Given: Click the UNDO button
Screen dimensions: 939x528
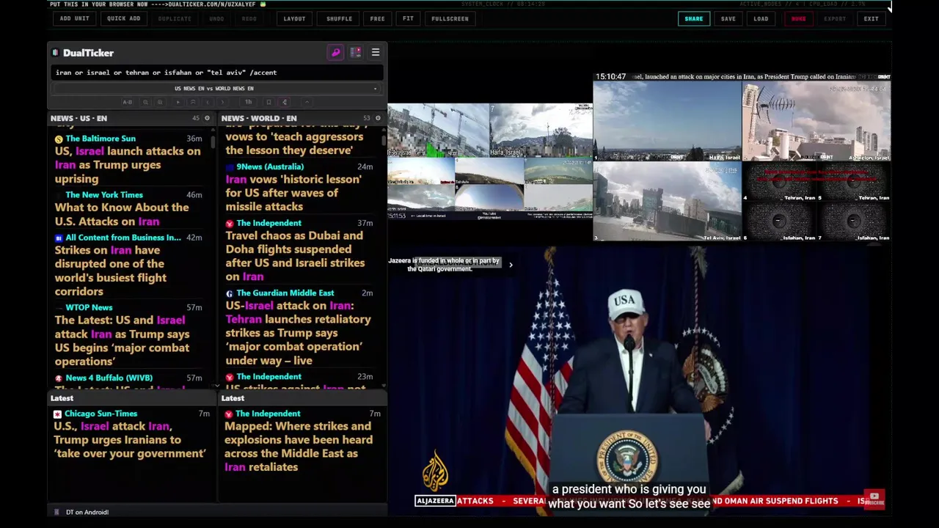Looking at the screenshot, I should click(216, 18).
